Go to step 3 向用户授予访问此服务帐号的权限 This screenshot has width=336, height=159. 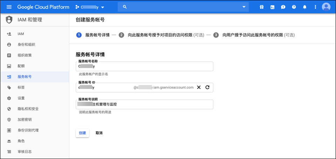pyautogui.click(x=254, y=35)
